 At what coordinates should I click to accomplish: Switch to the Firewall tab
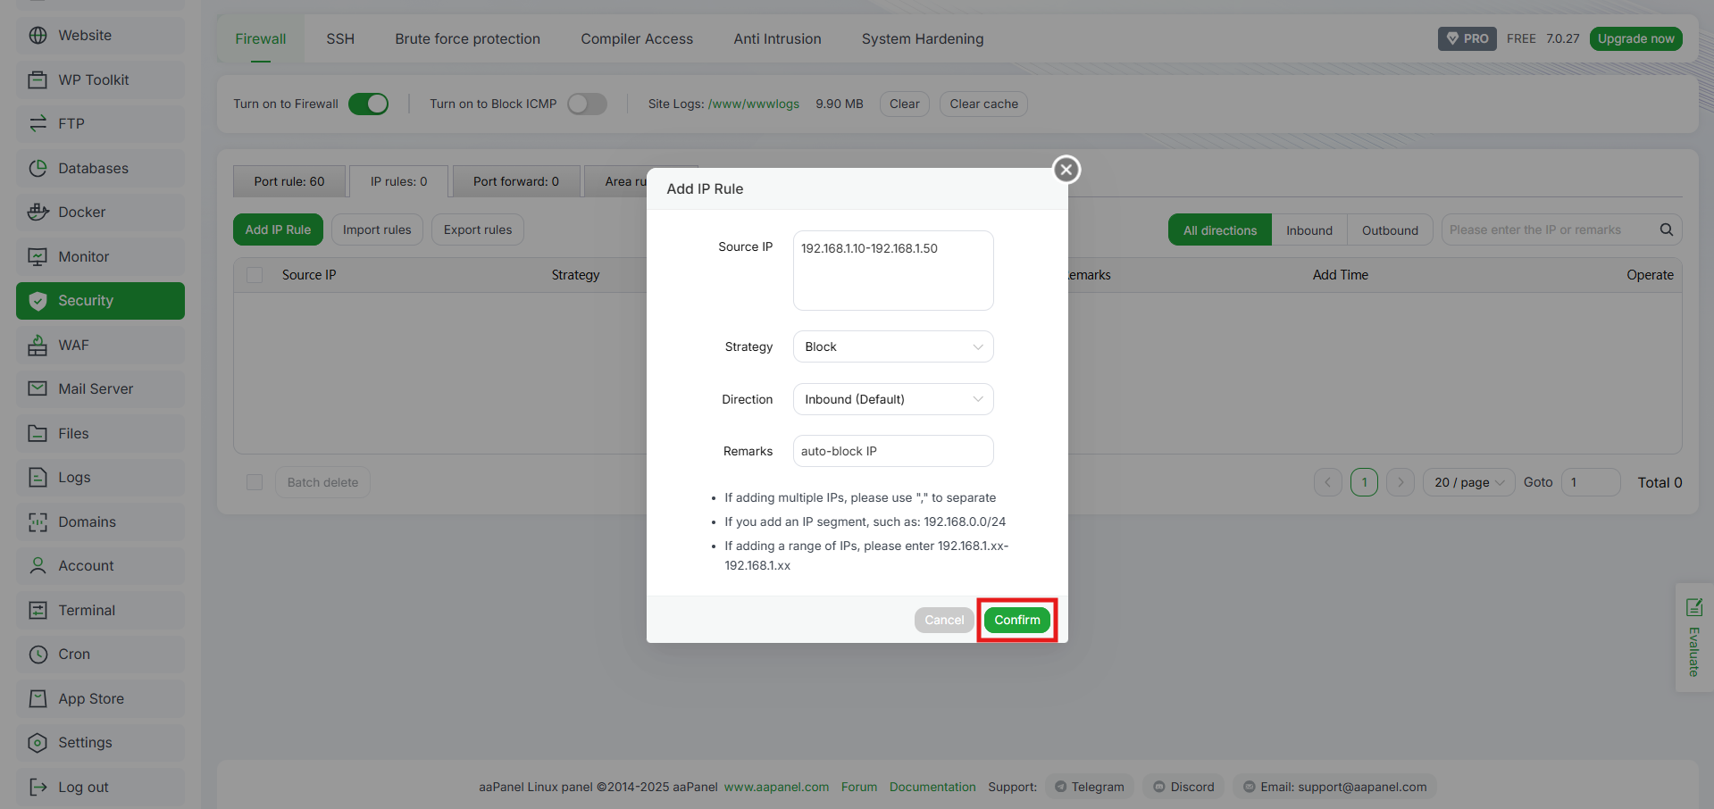coord(261,38)
